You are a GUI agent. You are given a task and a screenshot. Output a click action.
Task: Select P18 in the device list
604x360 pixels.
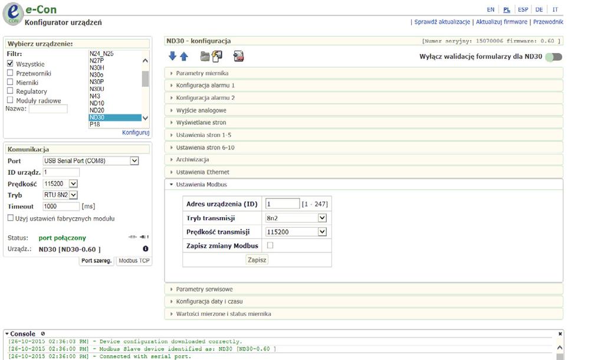(x=115, y=124)
